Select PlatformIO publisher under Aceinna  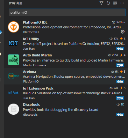(x=31, y=82)
